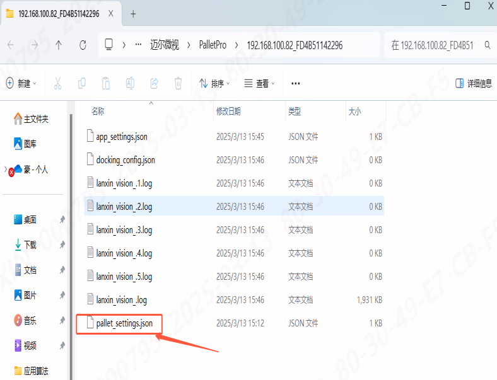Open 桌面 (Desktop) in sidebar
The width and height of the screenshot is (497, 380).
[x=25, y=219]
